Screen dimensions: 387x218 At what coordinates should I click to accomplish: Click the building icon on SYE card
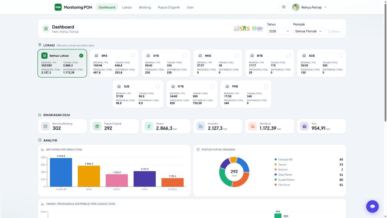[x=148, y=56]
